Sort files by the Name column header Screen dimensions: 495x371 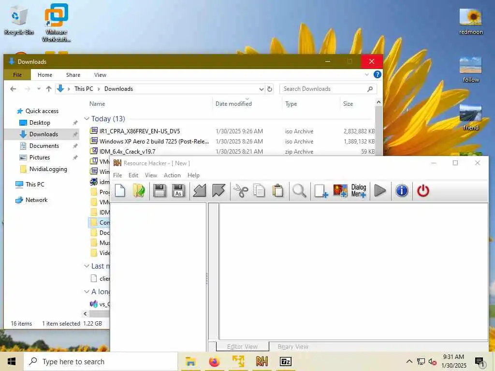click(x=97, y=104)
